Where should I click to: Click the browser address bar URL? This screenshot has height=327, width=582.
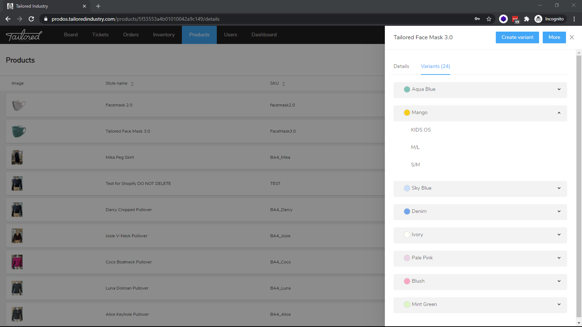point(135,19)
